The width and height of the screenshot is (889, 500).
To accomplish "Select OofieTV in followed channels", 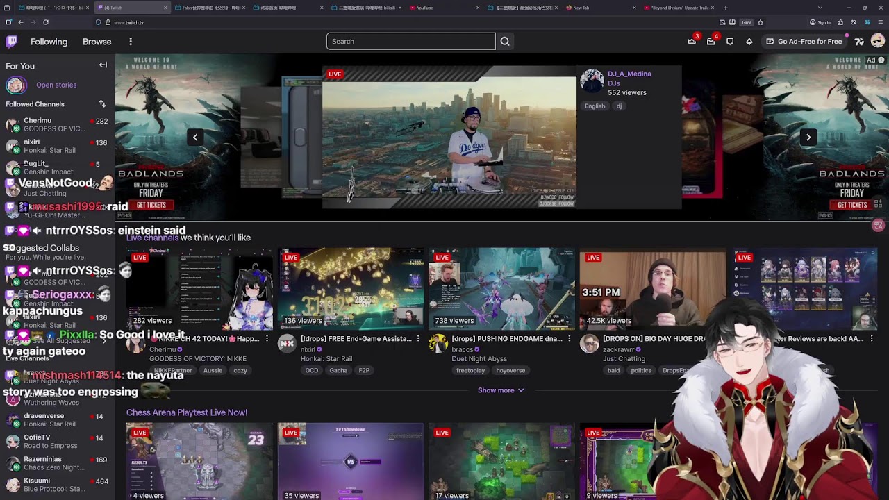I will 57,442.
